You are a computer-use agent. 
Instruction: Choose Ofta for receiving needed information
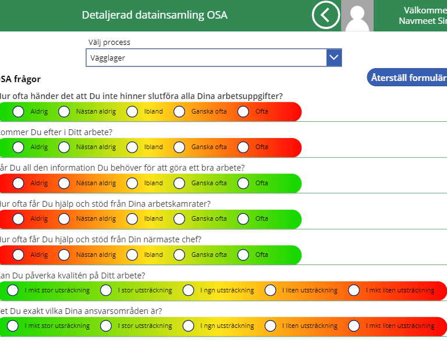243,183
